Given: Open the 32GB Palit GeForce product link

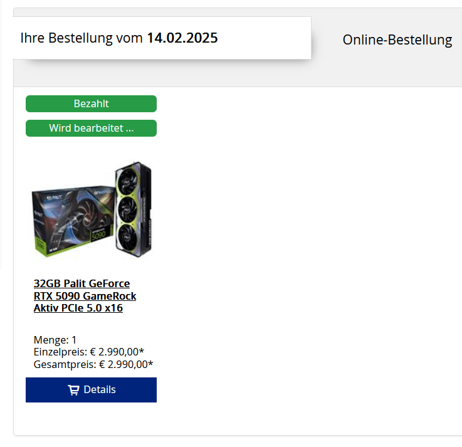Looking at the screenshot, I should tap(81, 283).
